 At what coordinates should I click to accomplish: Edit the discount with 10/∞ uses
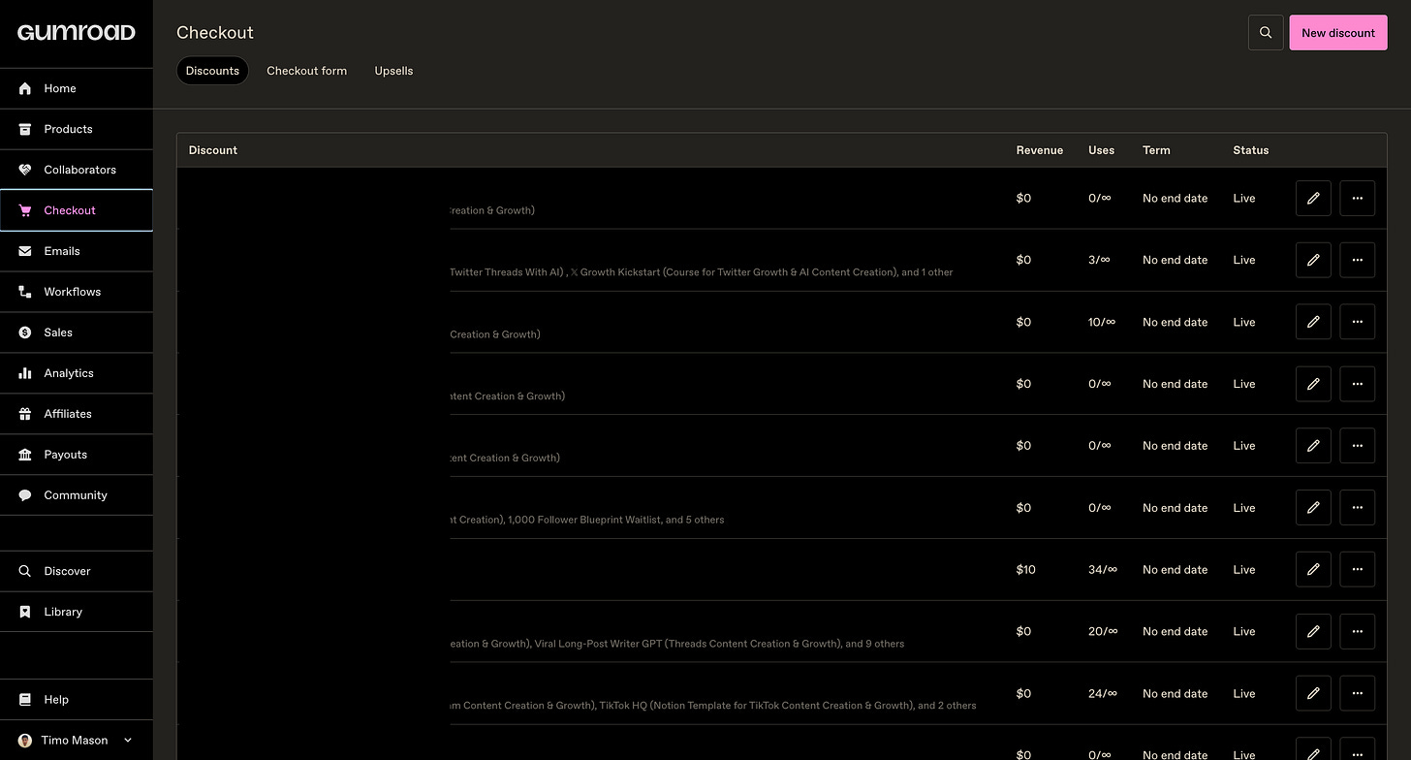1313,322
